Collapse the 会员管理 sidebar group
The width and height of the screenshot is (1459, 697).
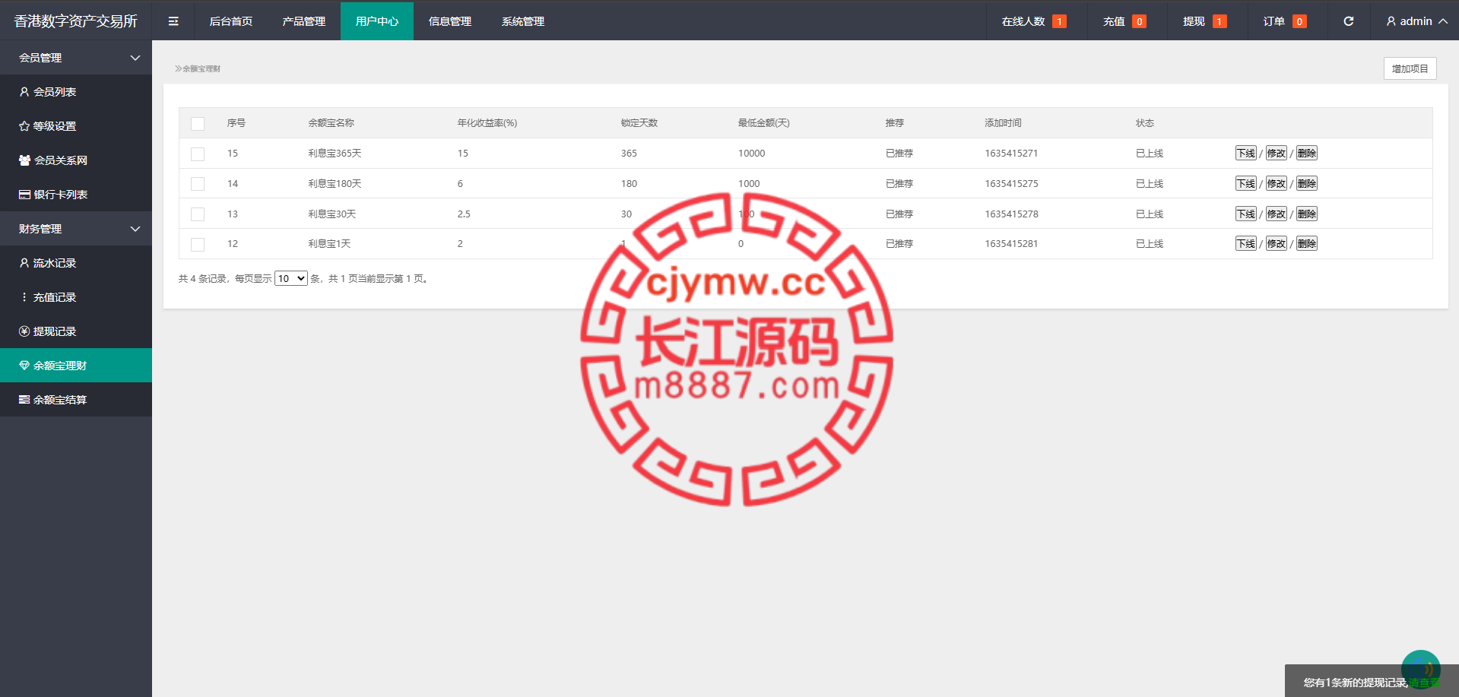pyautogui.click(x=76, y=57)
